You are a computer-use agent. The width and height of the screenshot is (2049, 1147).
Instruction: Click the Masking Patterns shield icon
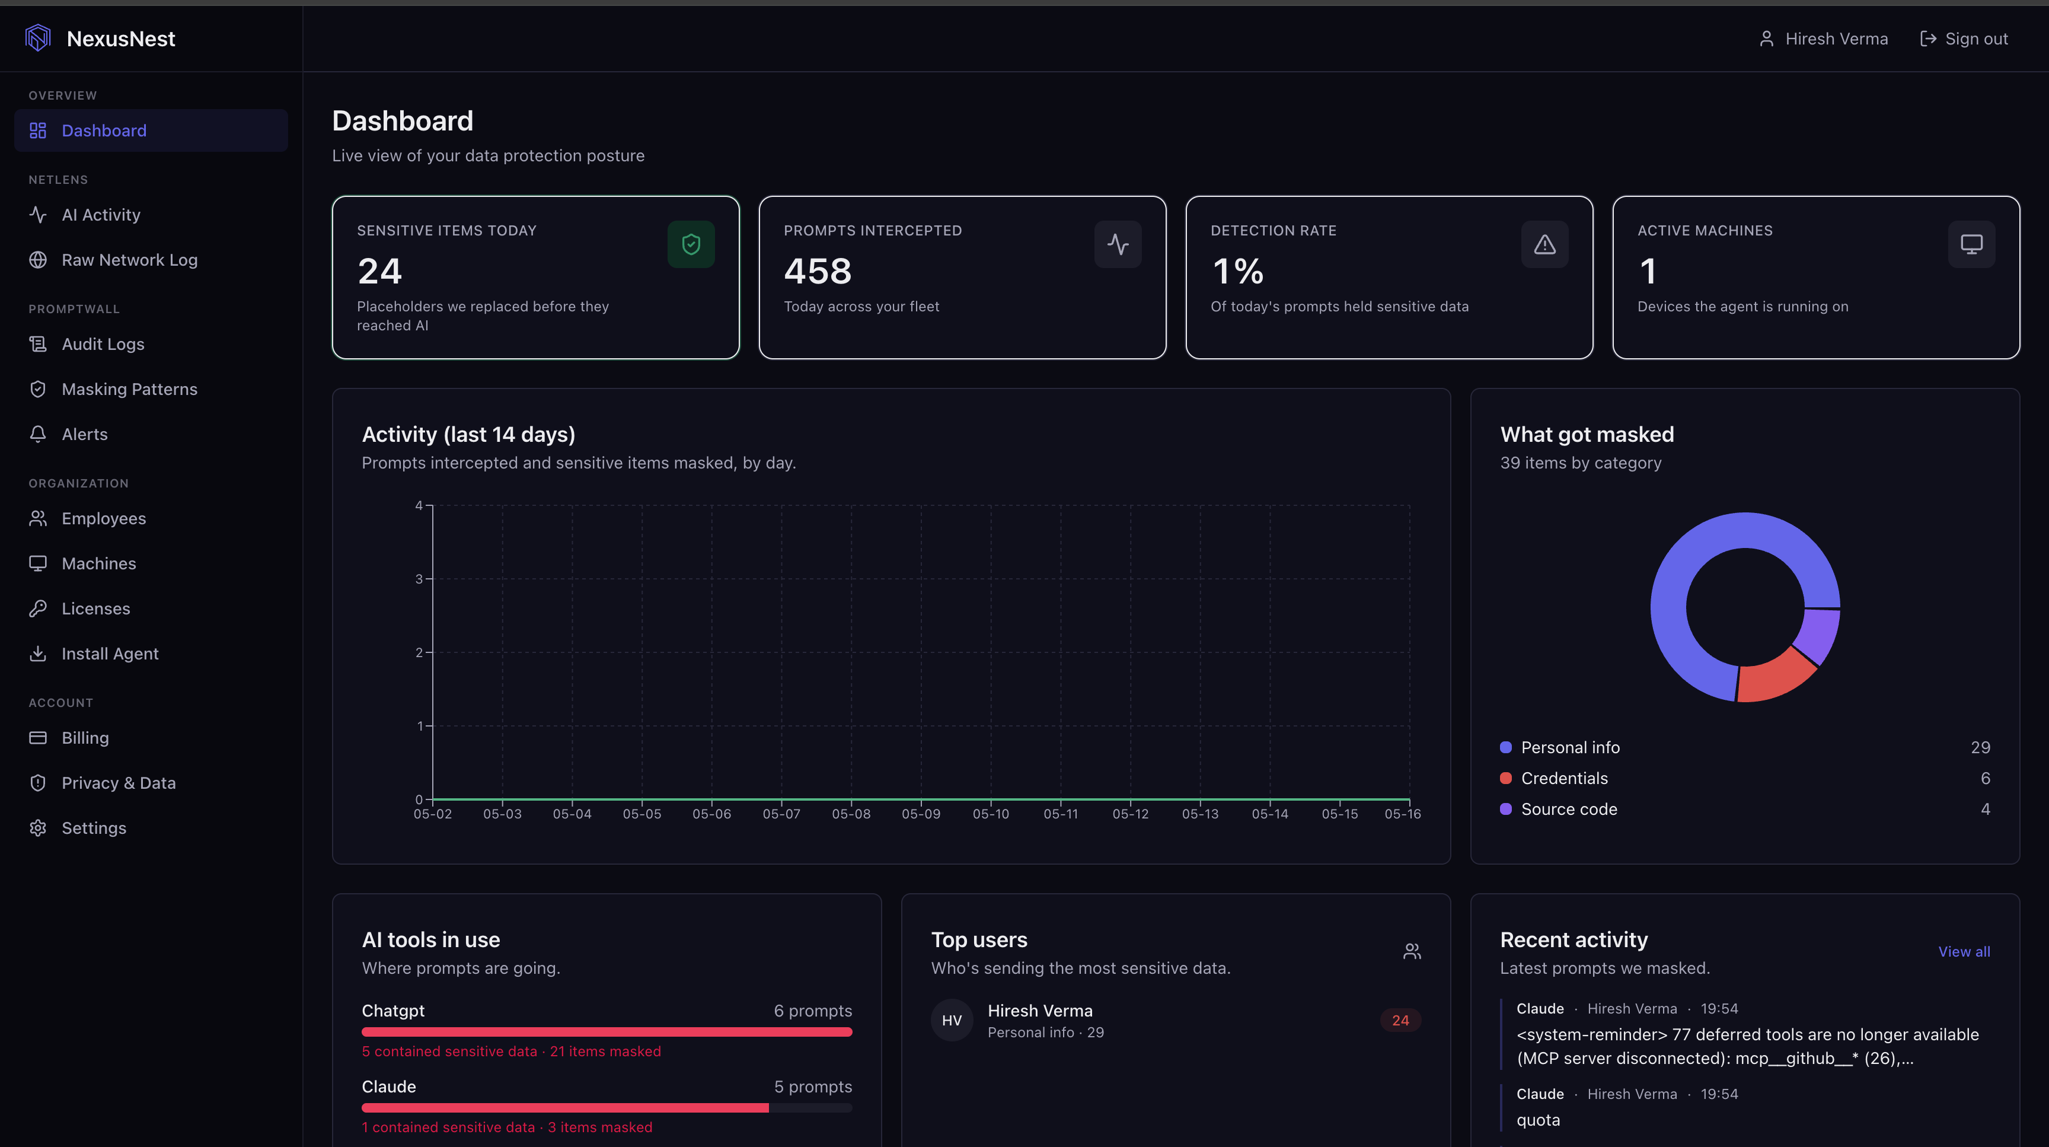coord(38,389)
